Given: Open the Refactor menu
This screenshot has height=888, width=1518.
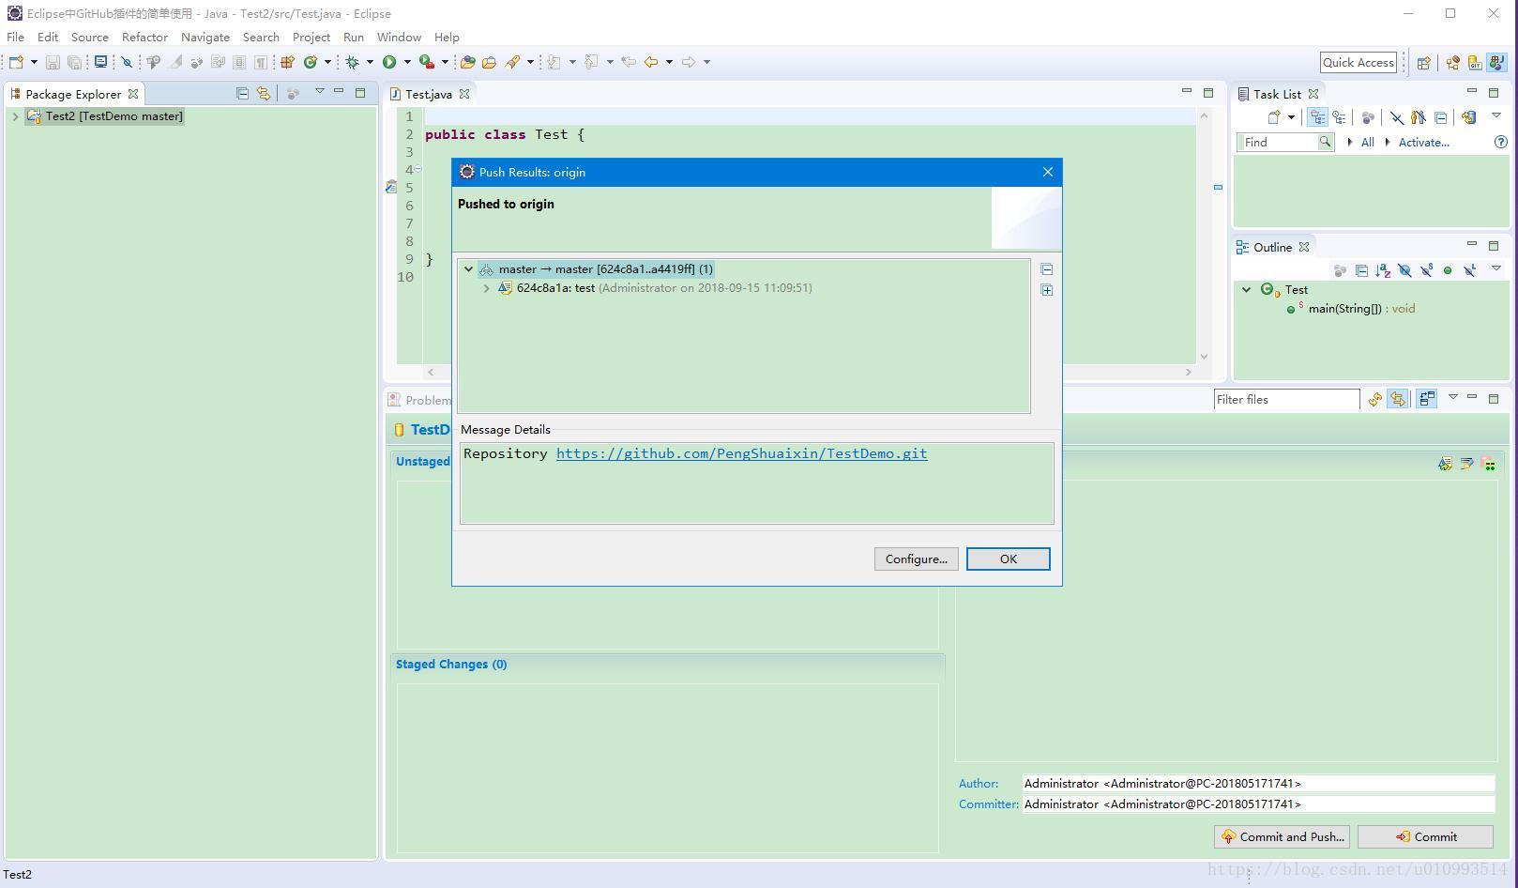Looking at the screenshot, I should (144, 38).
